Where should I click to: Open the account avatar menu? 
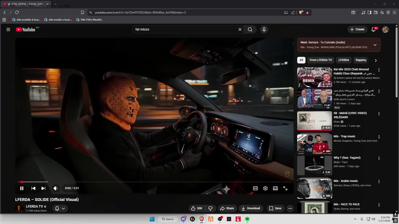click(386, 30)
